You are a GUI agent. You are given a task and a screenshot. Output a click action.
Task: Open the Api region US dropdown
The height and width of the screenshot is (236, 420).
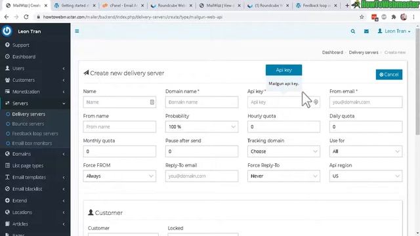[x=366, y=176]
